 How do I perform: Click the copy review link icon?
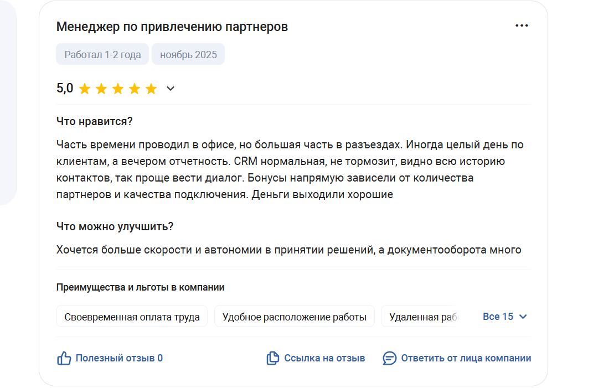(x=273, y=358)
